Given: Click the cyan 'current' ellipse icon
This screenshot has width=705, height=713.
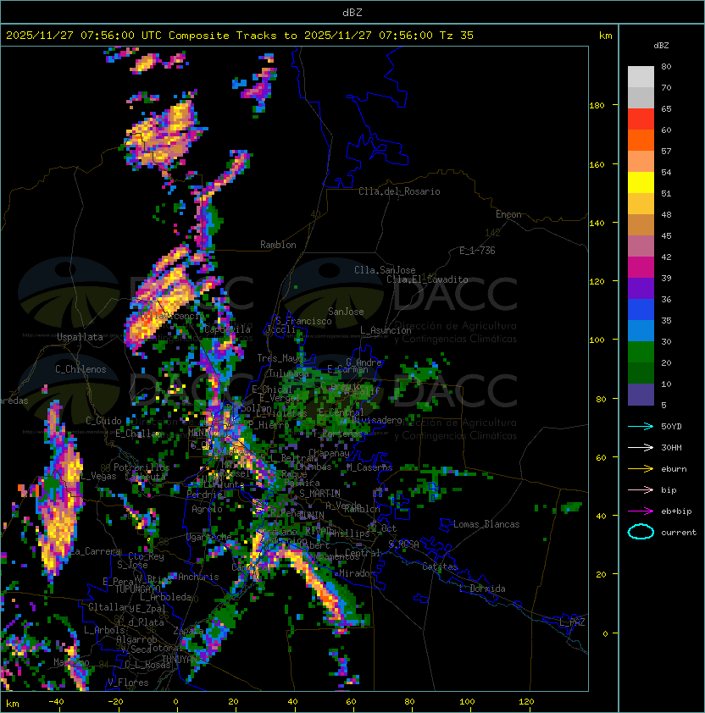Looking at the screenshot, I should coord(641,532).
